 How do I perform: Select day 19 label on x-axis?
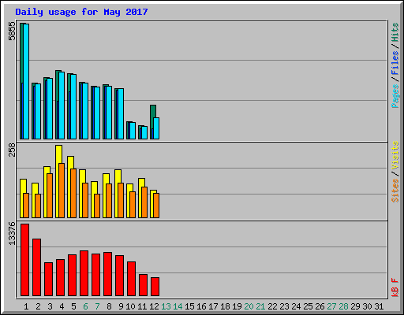237,306
